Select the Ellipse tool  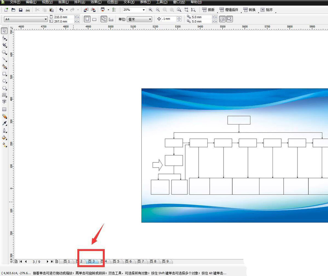4,81
